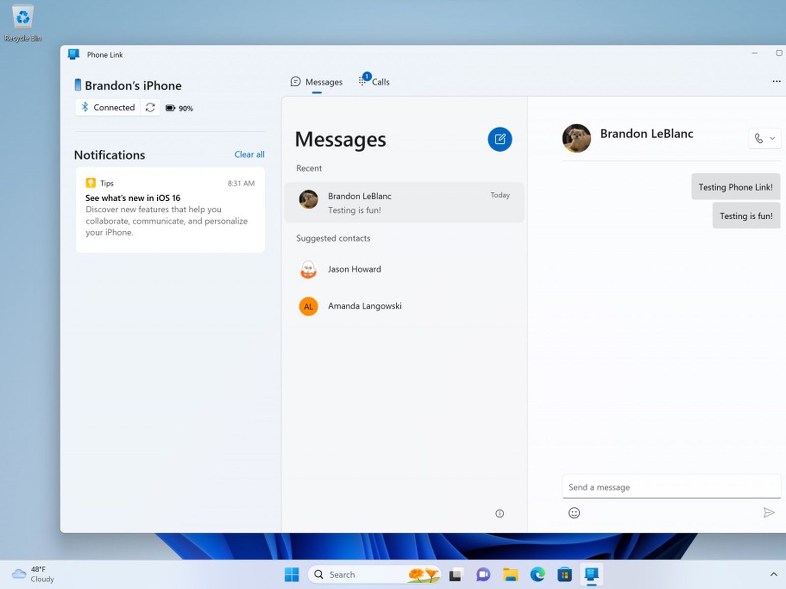Click the 'Testing is fun!' chat bubble
The height and width of the screenshot is (589, 786).
(x=746, y=216)
